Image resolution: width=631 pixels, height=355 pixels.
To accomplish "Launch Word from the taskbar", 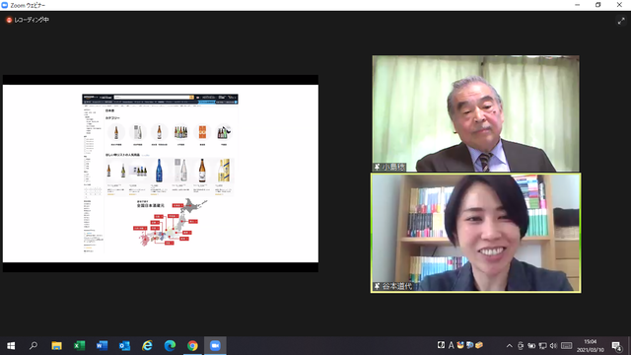I will coord(102,346).
